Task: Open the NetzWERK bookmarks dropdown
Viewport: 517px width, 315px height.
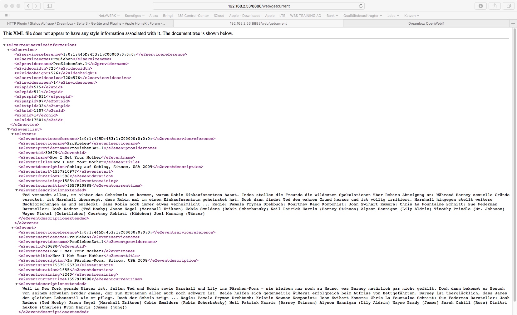Action: [x=109, y=16]
